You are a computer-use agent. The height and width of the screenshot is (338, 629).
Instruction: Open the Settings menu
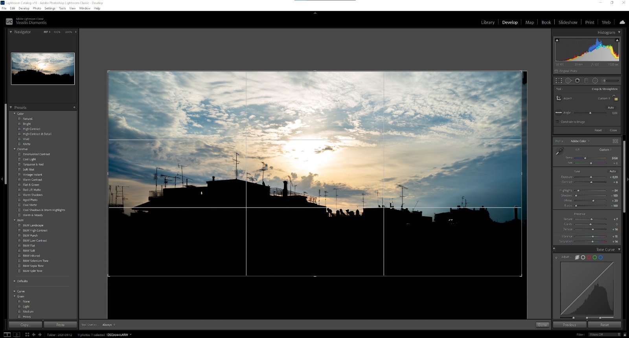tap(50, 8)
